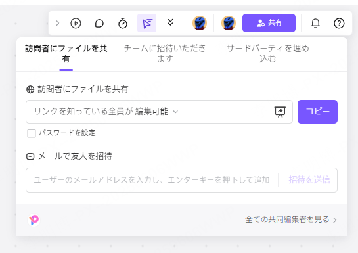The width and height of the screenshot is (358, 253).
Task: Open the timer stopwatch icon
Action: click(123, 23)
